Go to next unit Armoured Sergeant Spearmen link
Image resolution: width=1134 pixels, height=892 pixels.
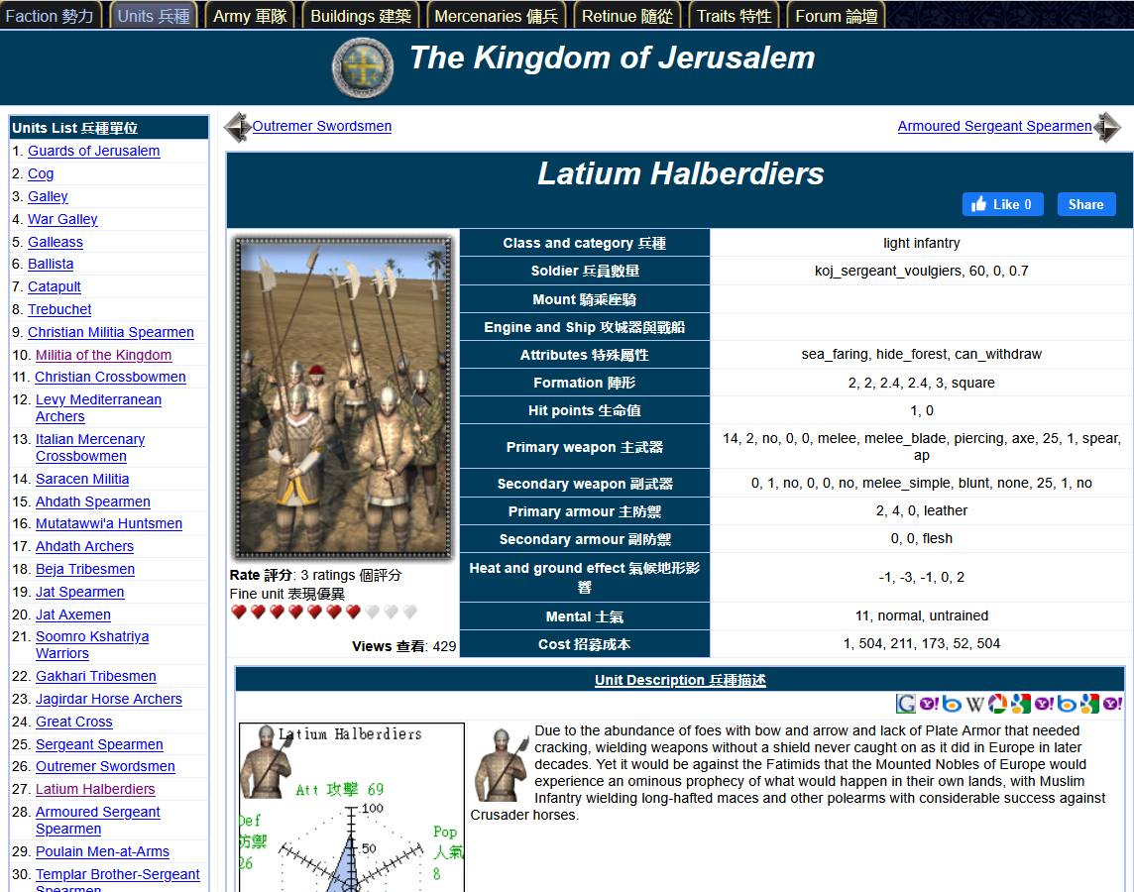(994, 126)
